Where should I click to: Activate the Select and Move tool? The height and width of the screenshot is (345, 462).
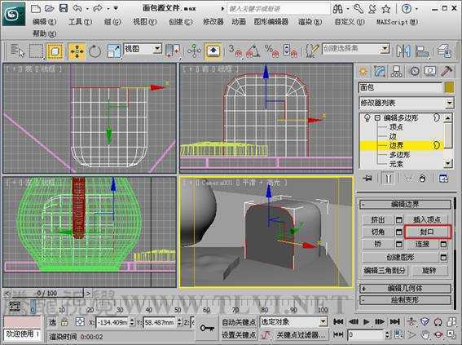[77, 51]
